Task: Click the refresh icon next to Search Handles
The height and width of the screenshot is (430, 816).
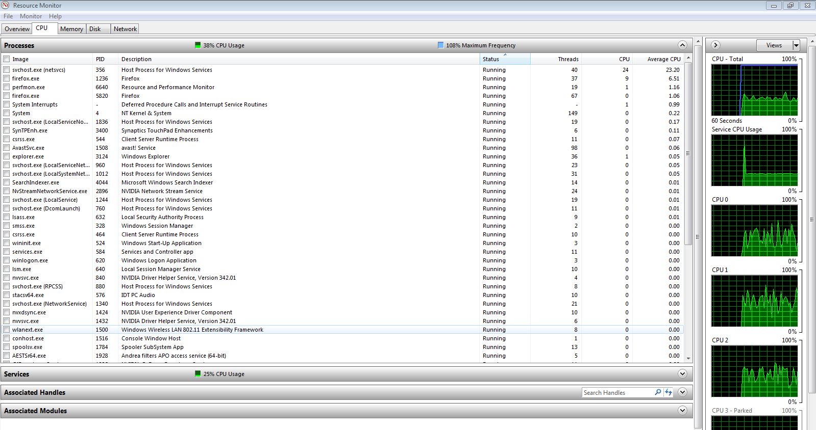Action: pyautogui.click(x=668, y=392)
